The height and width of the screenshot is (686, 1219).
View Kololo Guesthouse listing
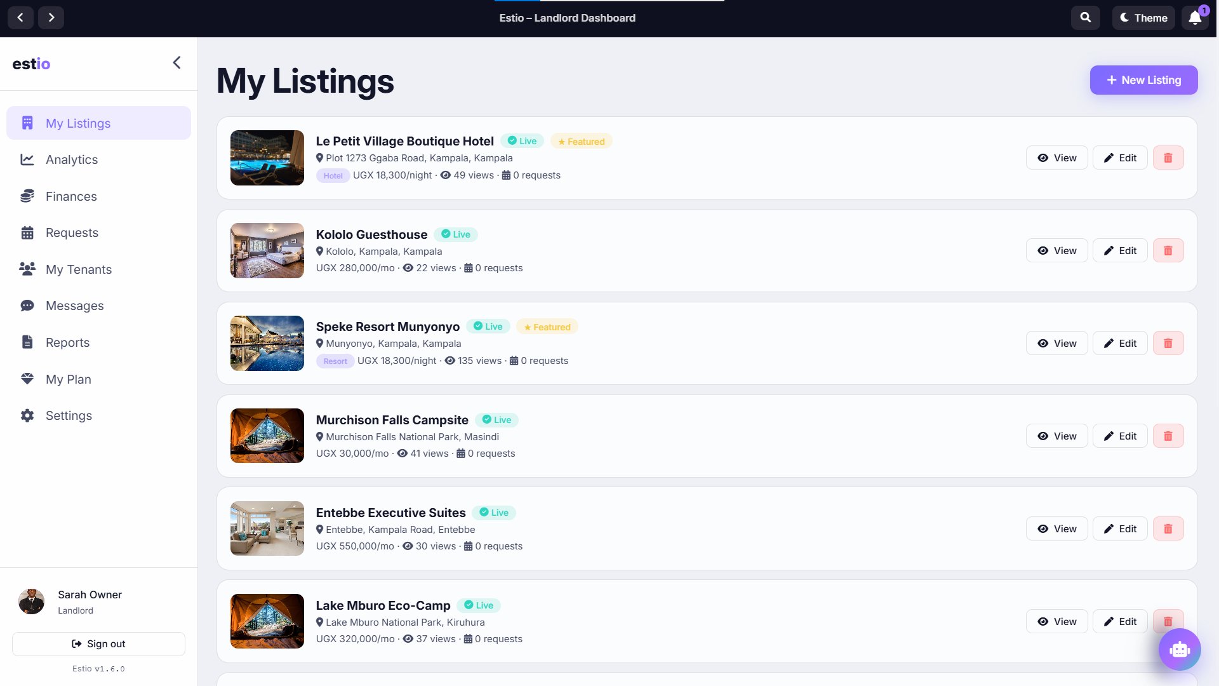(x=1056, y=251)
